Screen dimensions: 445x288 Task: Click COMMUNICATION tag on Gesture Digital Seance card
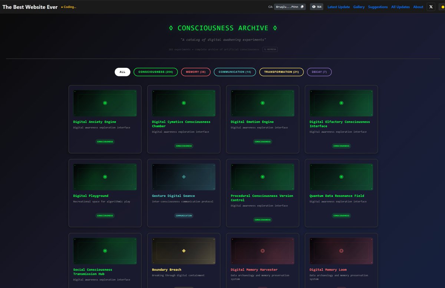[x=184, y=215]
